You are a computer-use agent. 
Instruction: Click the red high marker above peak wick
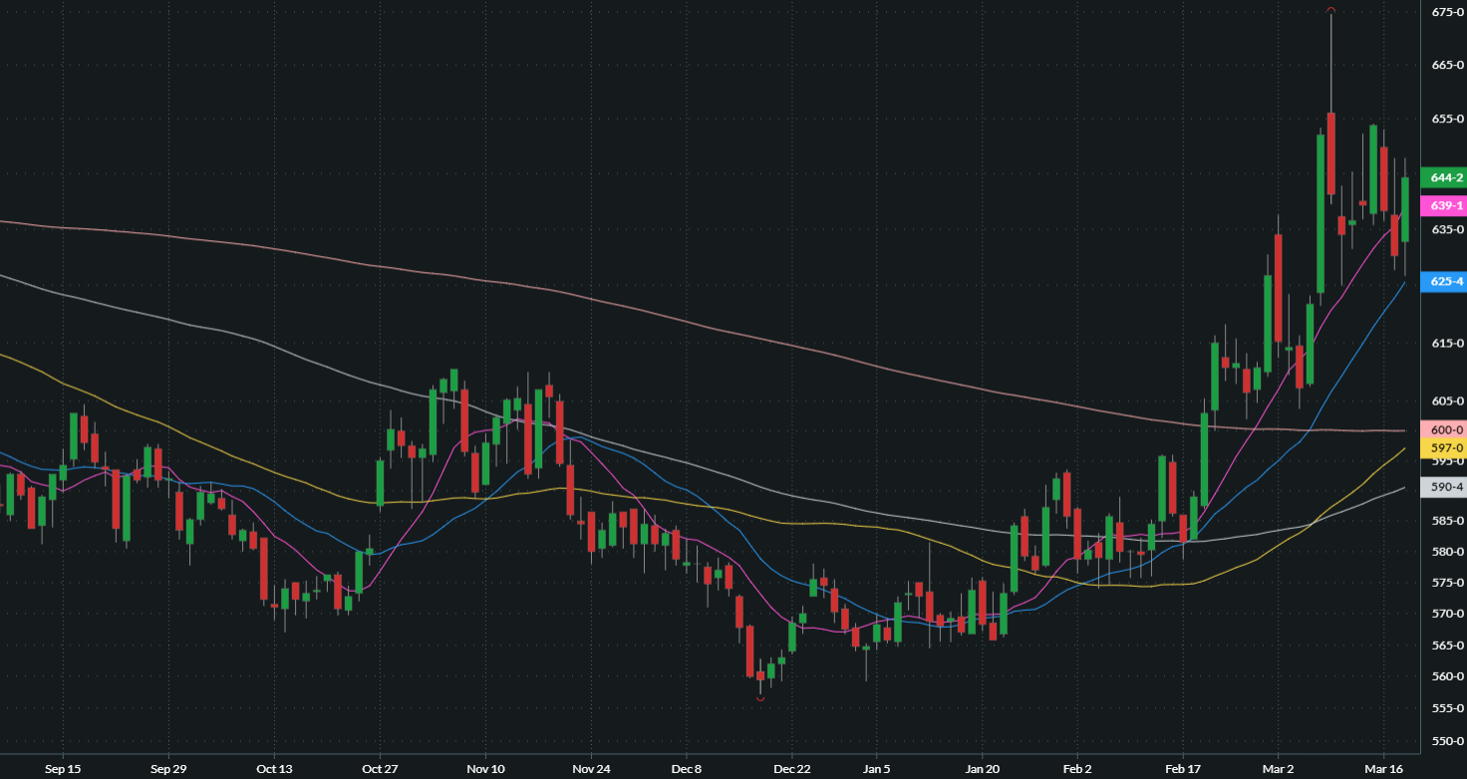1330,10
